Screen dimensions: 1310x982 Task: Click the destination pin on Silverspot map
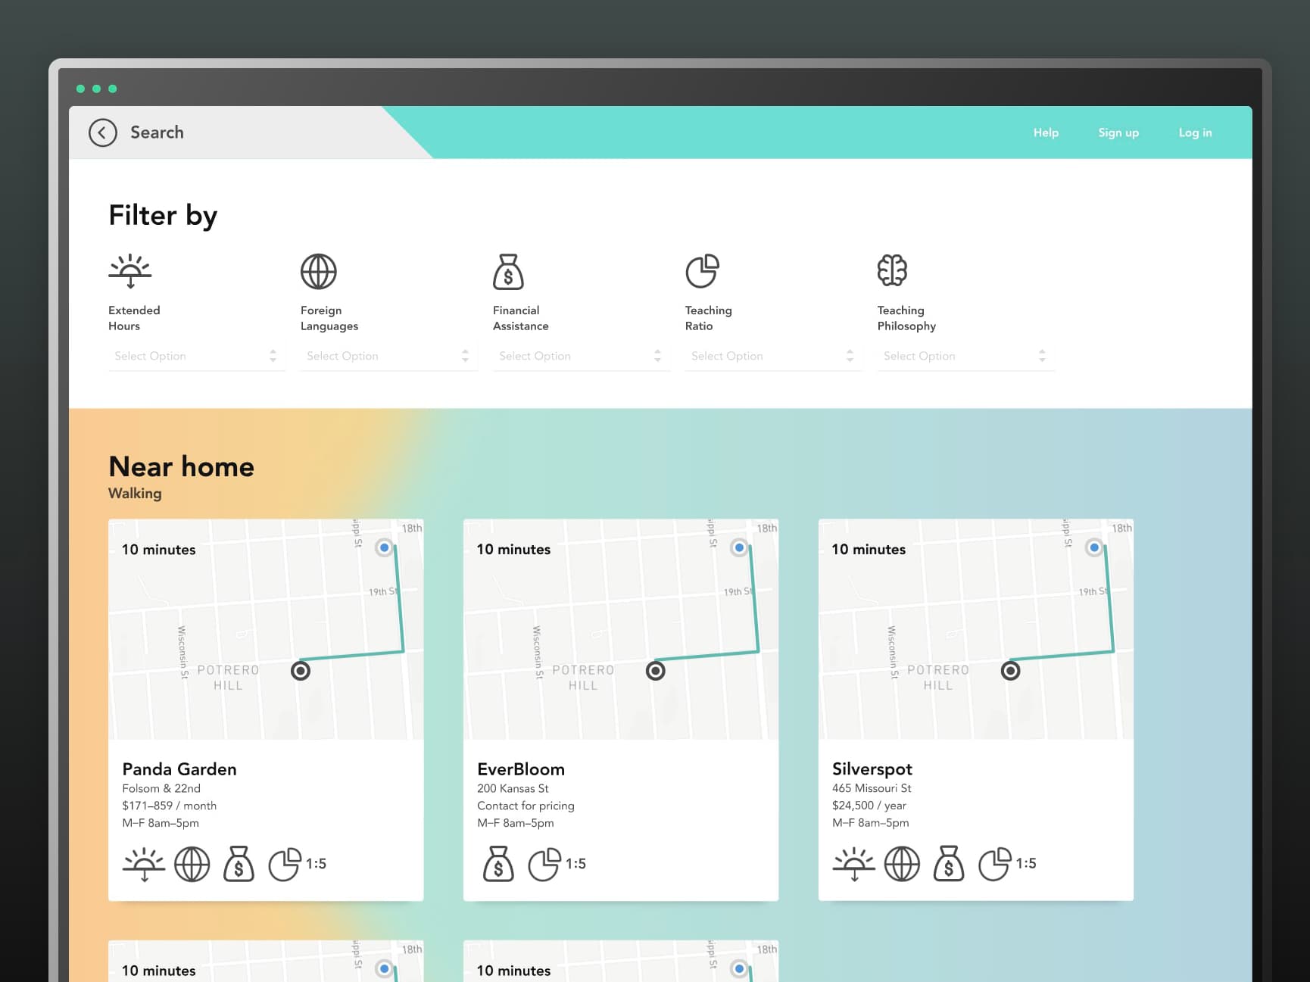[1011, 671]
